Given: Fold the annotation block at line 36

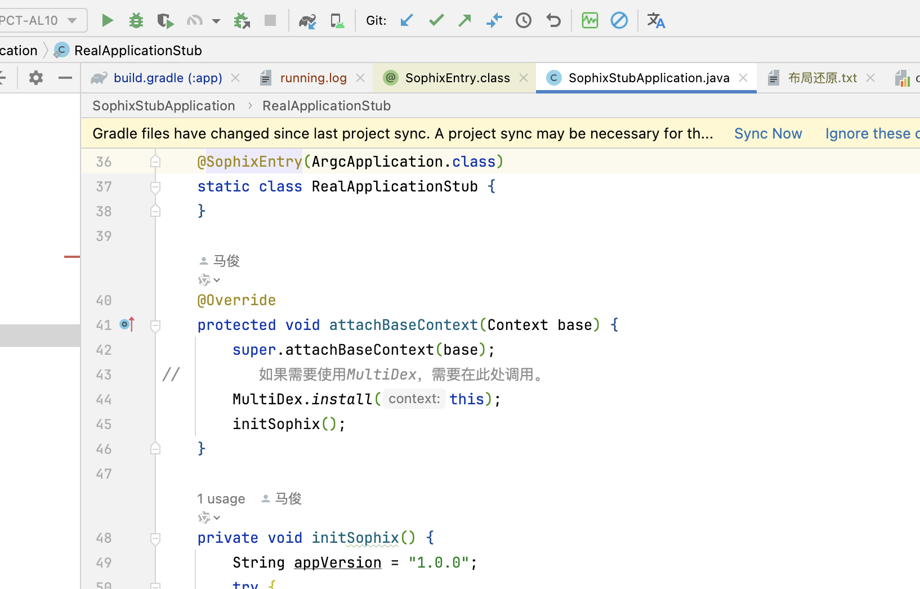Looking at the screenshot, I should point(155,162).
